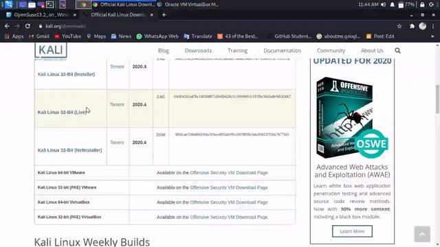This screenshot has height=247, width=440.
Task: Open VM Download Page link for 32-bit (PAE) VirtualBox
Action: 229,217
